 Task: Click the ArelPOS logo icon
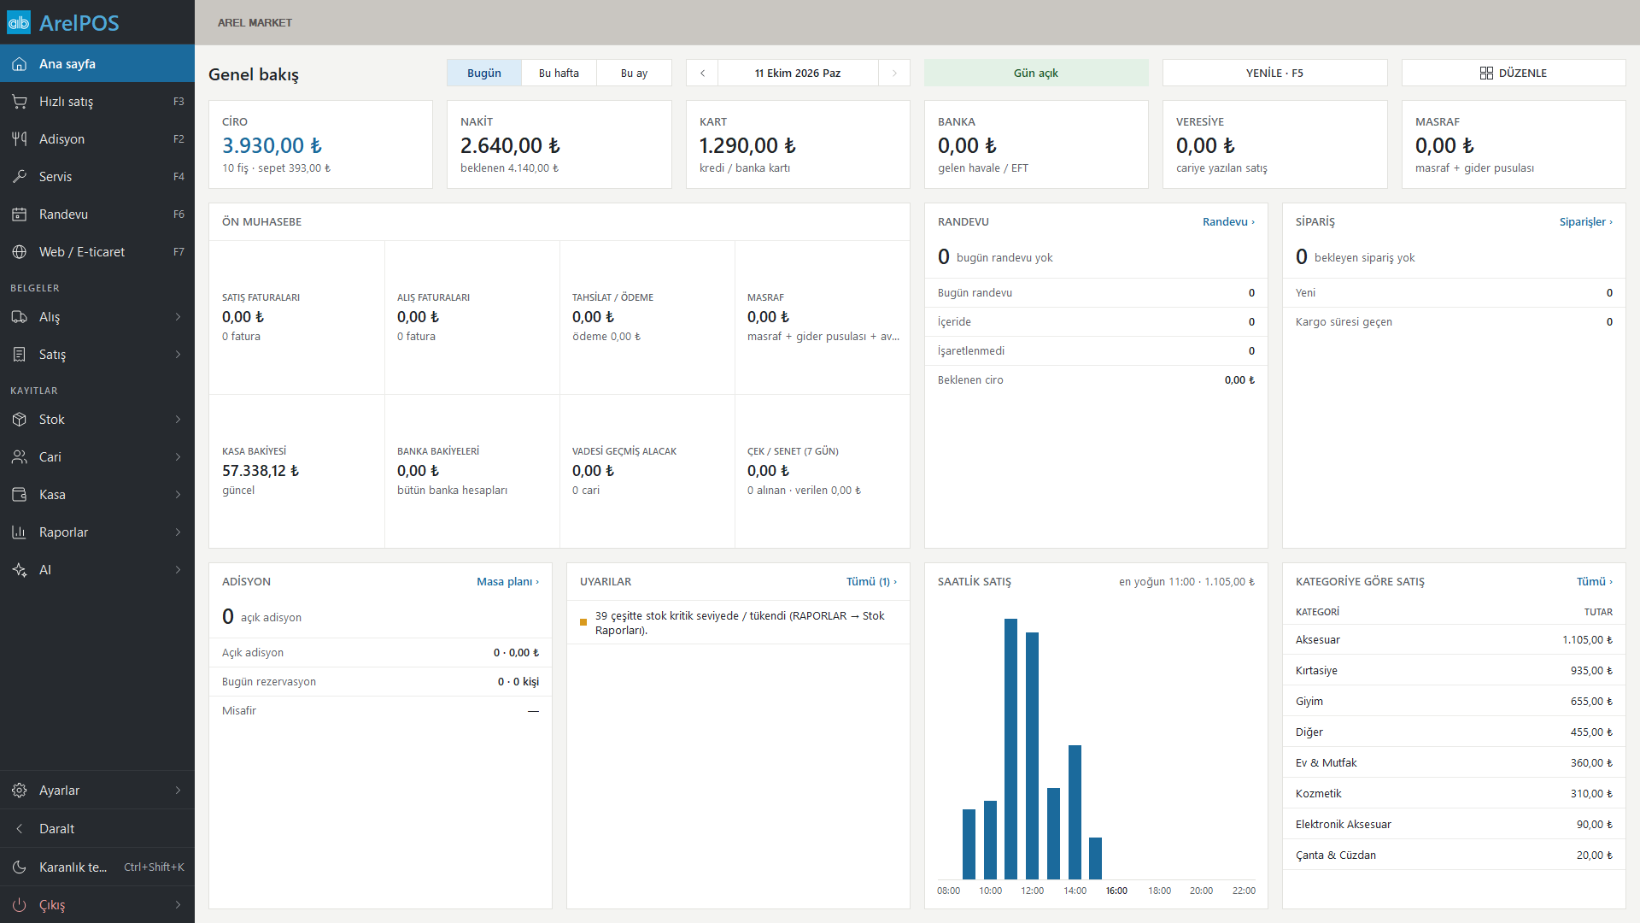point(19,22)
